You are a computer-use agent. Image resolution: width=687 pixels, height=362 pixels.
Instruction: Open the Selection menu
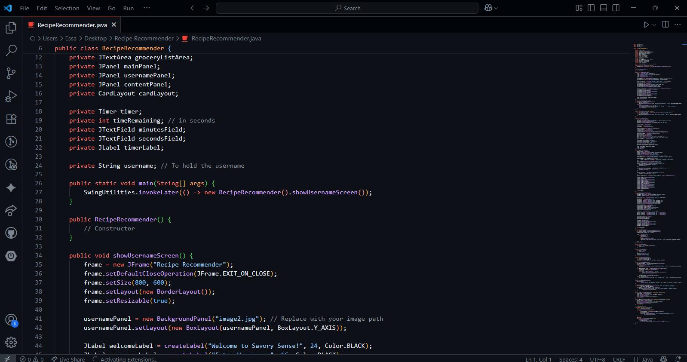click(x=67, y=8)
